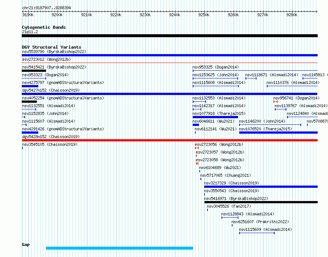Select nsv3545105 (Chaisson2019) label
Screen dimensions: 328x257
[x=50, y=144]
